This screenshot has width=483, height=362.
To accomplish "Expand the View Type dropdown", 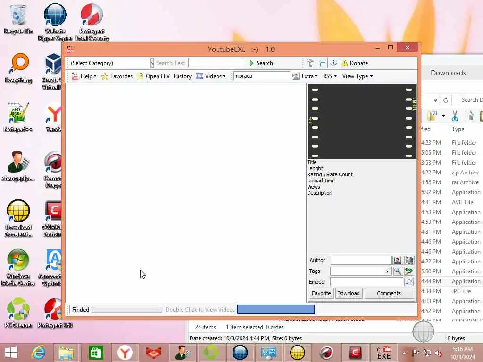I will [x=358, y=76].
